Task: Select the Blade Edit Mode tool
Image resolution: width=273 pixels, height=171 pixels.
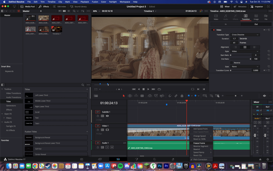Action: [x=142, y=96]
